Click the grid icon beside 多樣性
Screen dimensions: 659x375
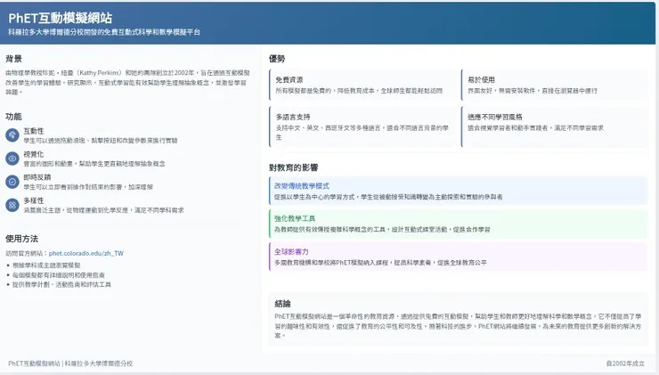12,205
